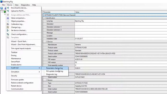Open the Dosing entry
The height and width of the screenshot is (94, 167).
(14, 55)
